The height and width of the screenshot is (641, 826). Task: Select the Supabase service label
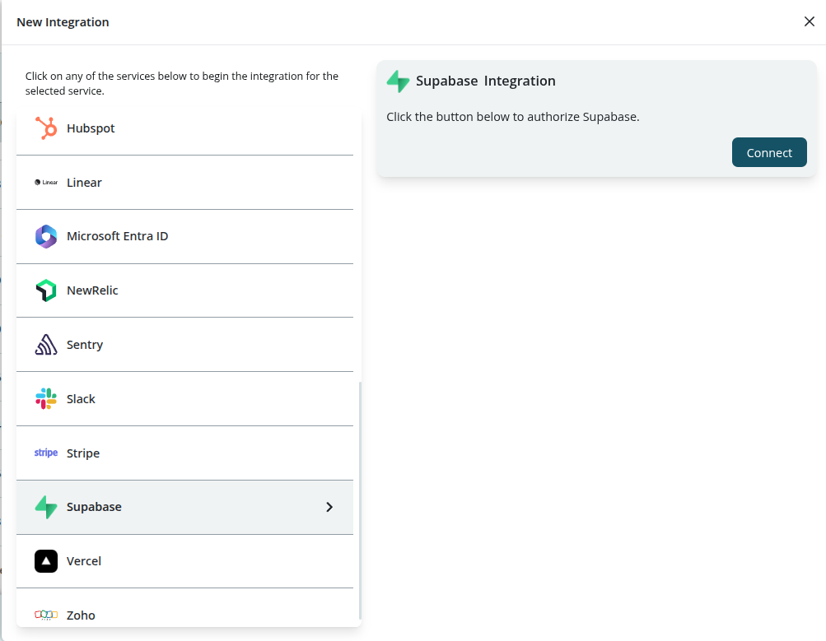click(x=94, y=507)
